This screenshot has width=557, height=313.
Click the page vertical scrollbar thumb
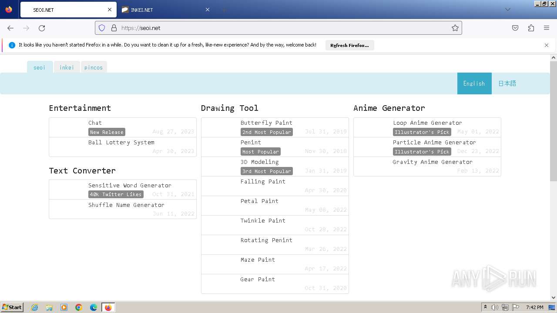pos(554,121)
